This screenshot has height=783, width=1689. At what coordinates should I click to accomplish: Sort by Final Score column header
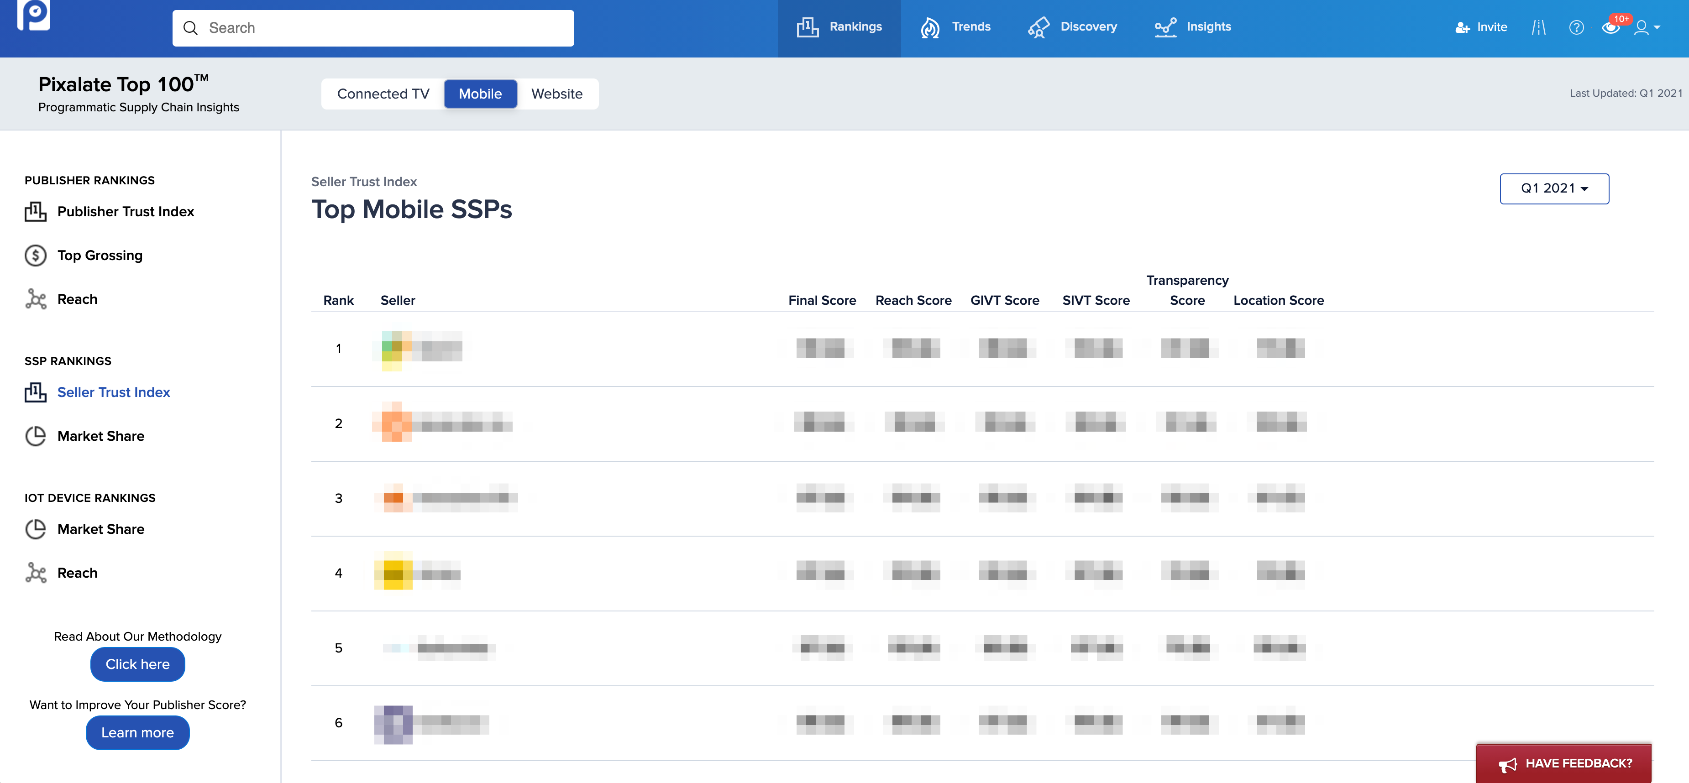(822, 300)
